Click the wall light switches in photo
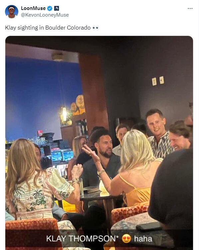Image resolution: width=199 pixels, height=250 pixels. point(158,81)
